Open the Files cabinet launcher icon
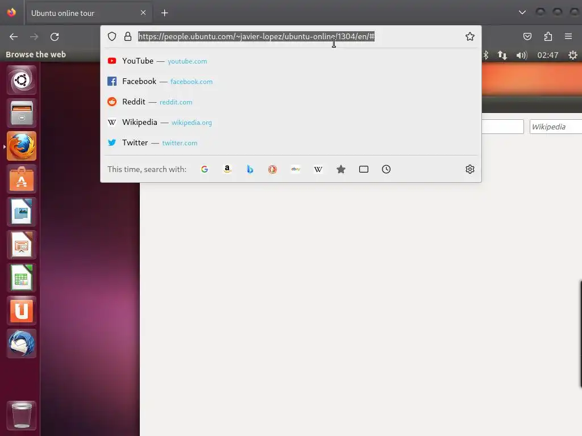 (x=22, y=113)
